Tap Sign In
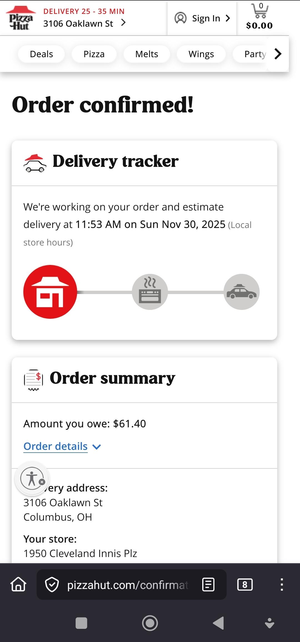Viewport: 300px width, 642px height. 202,18
